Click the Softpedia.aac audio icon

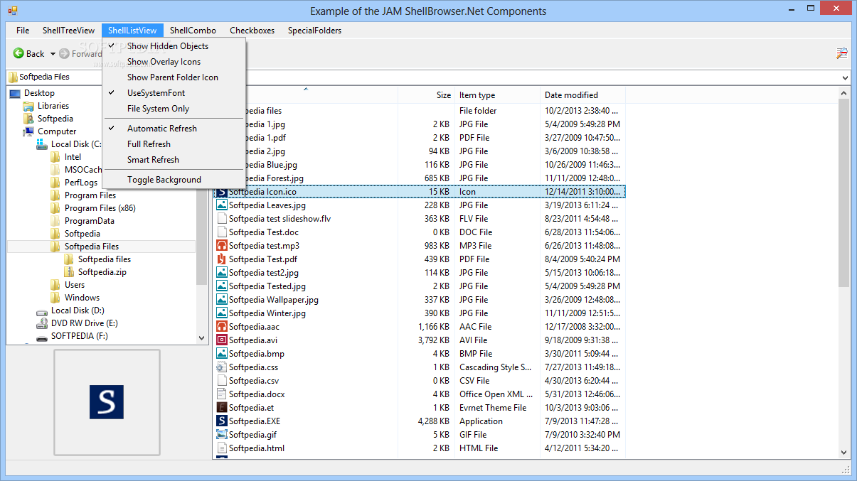[x=222, y=327]
